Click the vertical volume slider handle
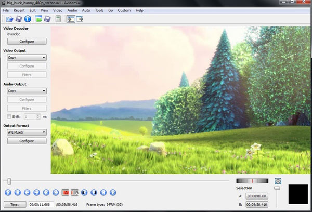 point(277,188)
